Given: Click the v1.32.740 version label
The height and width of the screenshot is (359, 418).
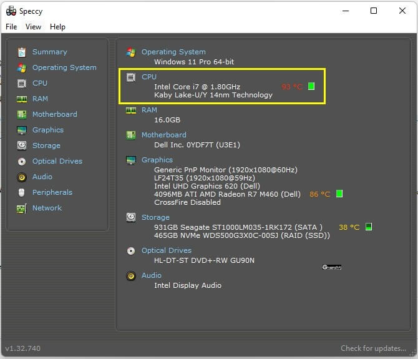Looking at the screenshot, I should pyautogui.click(x=23, y=348).
